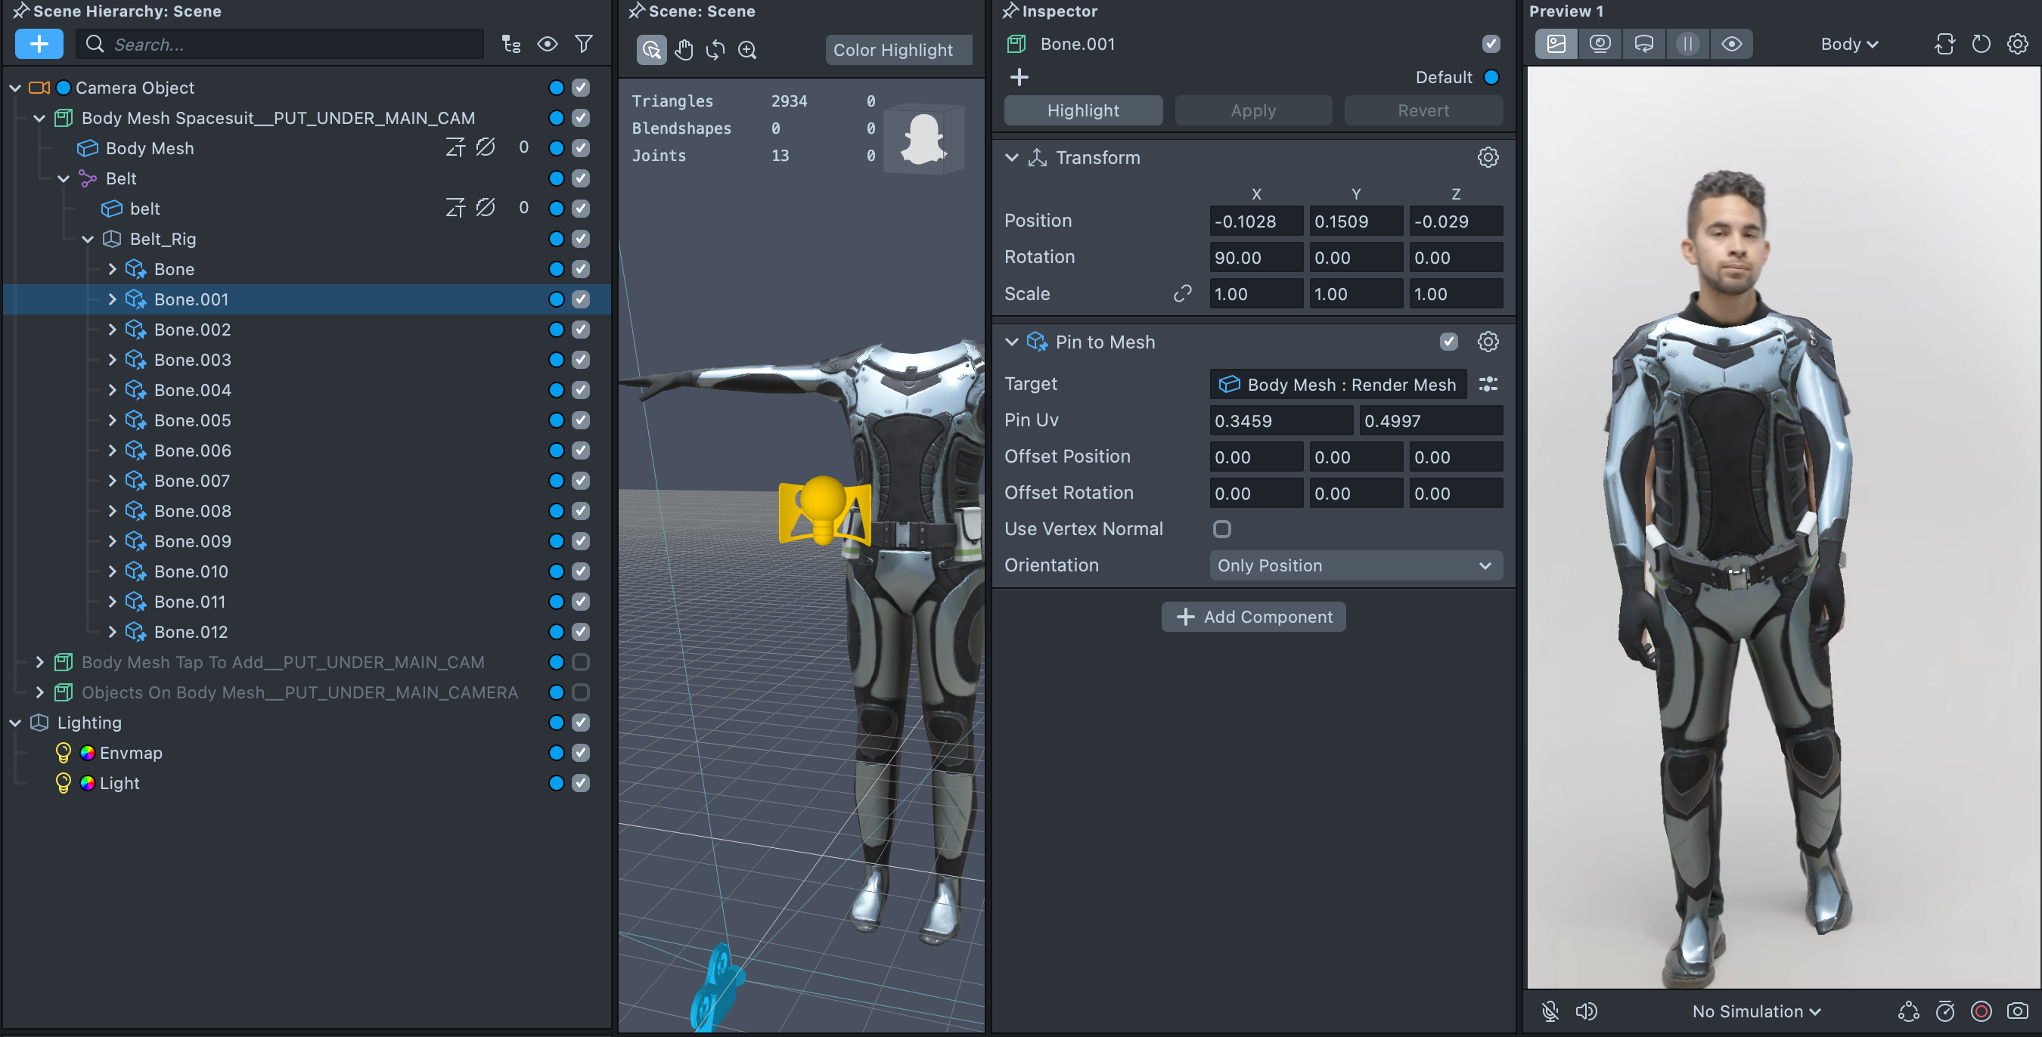Uncheck the Pin to Mesh component checkbox
Screen dimensions: 2042x1037
click(1448, 342)
